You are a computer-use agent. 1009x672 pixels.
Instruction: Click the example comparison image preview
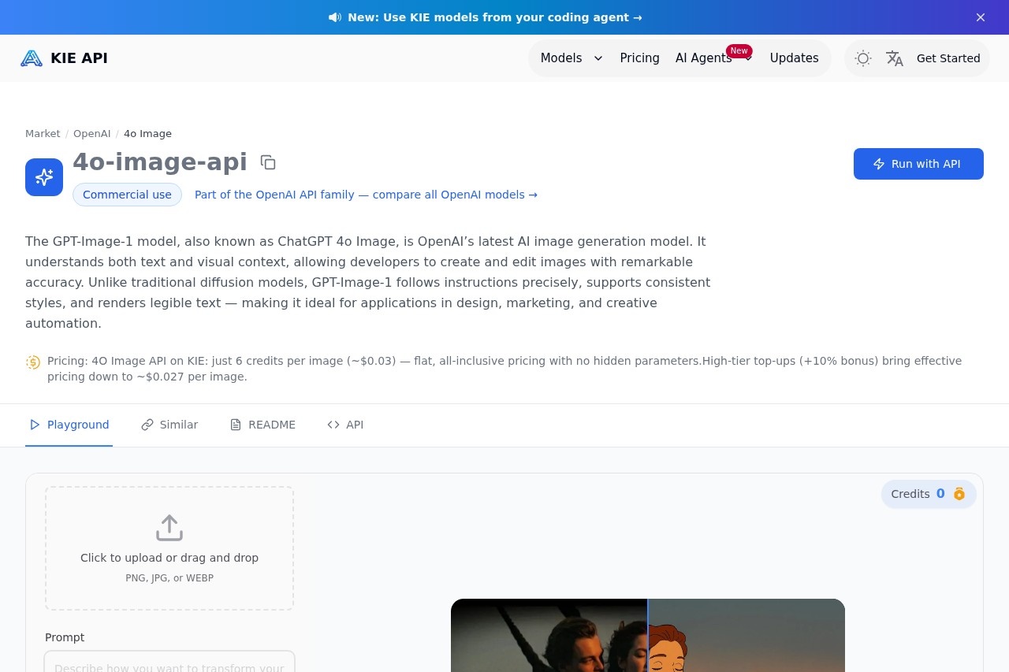[648, 635]
